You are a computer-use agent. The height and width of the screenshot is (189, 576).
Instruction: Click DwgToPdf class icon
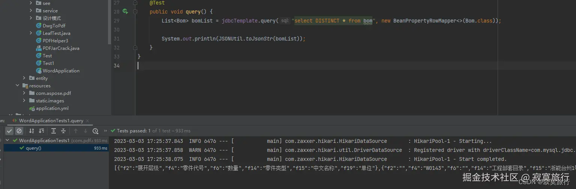click(39, 25)
